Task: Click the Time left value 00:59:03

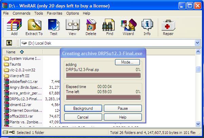Action: coord(105,92)
